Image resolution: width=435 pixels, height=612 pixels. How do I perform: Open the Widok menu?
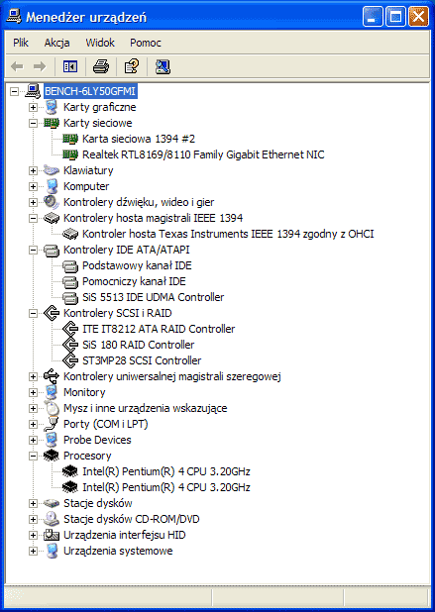(x=100, y=43)
